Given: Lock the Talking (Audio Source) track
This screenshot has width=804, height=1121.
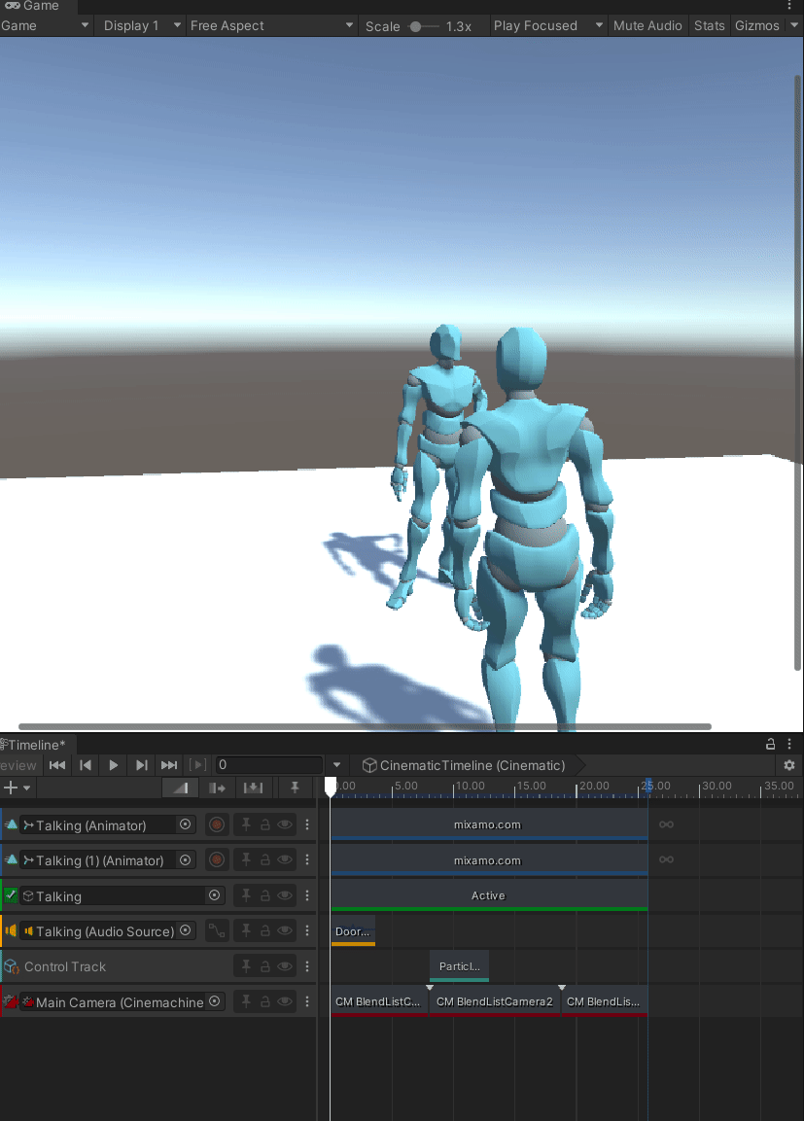Looking at the screenshot, I should click(264, 931).
